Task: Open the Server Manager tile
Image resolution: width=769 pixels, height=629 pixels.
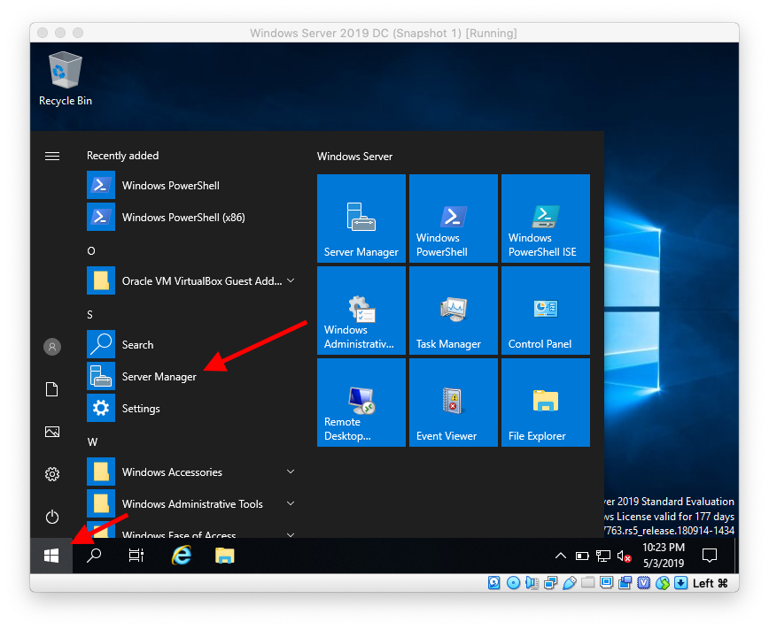Action: pyautogui.click(x=361, y=219)
